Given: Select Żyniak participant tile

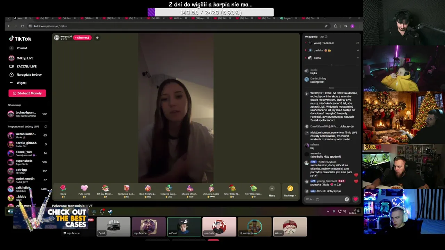Looking at the screenshot, I should tap(114, 227).
